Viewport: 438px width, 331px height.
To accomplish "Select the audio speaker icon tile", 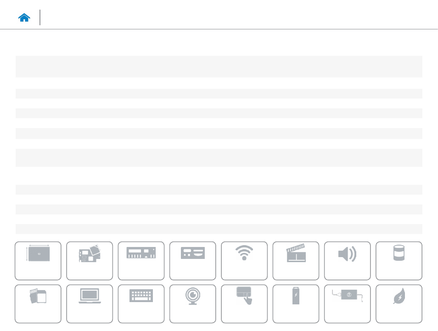I will (347, 261).
